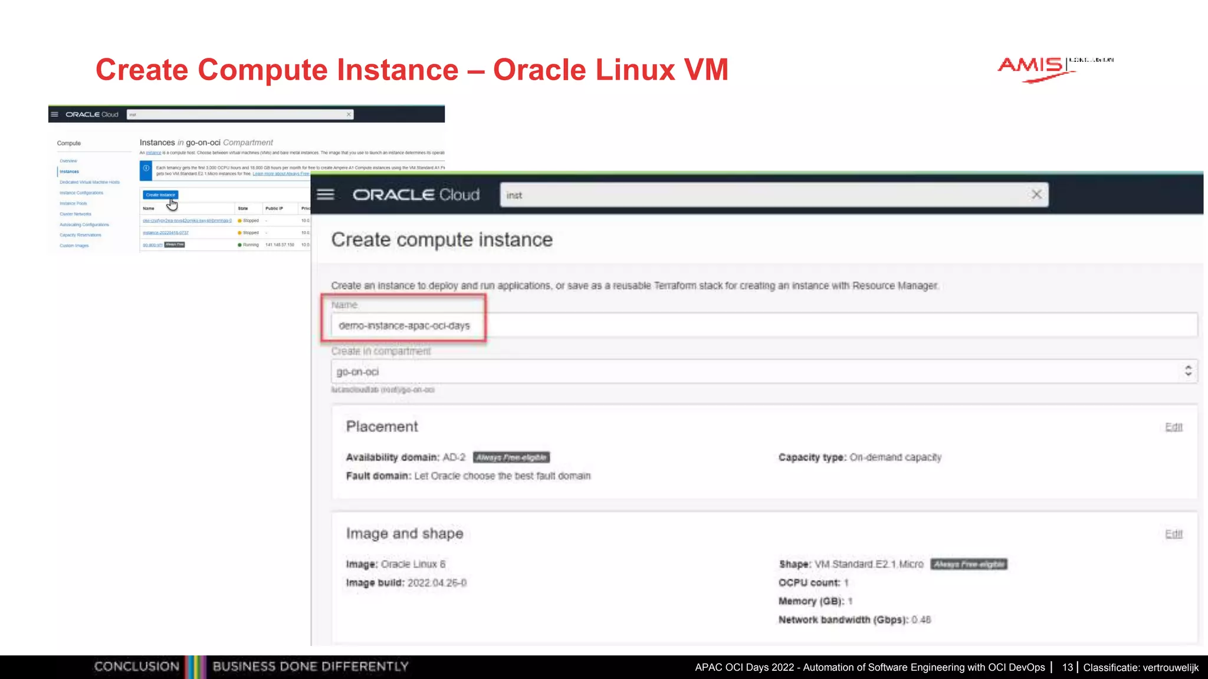Open Dedicated Virtual Machine Hosts
This screenshot has height=679, width=1208.
tap(90, 182)
